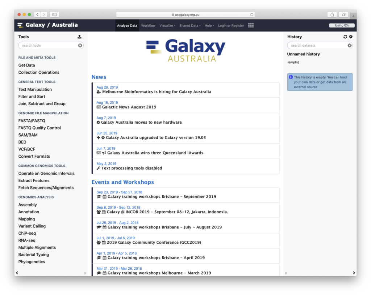The height and width of the screenshot is (295, 371).
Task: Click the Safari share icon
Action: pyautogui.click(x=332, y=14)
